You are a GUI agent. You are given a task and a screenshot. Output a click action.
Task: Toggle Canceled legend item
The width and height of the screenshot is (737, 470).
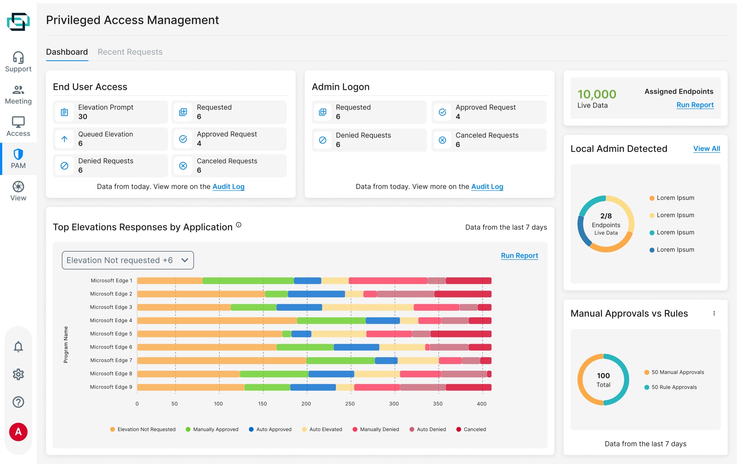coord(471,429)
